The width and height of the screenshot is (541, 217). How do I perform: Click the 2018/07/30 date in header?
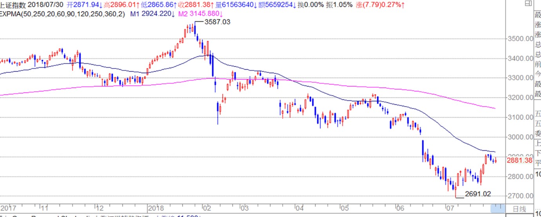(x=45, y=5)
